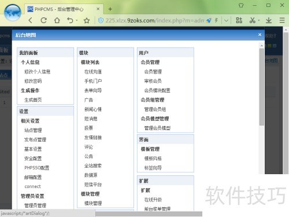The height and width of the screenshot is (217, 289).
Task: Open 安全配置 link
Action: 33,159
